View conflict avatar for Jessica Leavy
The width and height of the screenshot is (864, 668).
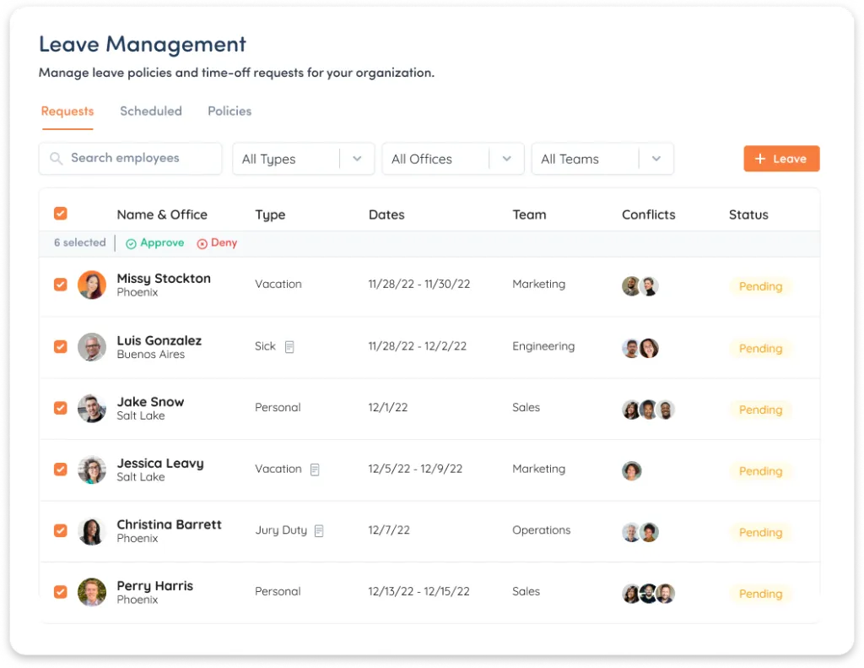[x=631, y=470]
